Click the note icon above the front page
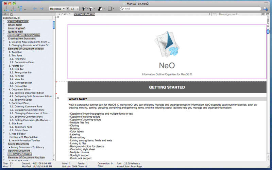272x170 pixels. coord(58,17)
